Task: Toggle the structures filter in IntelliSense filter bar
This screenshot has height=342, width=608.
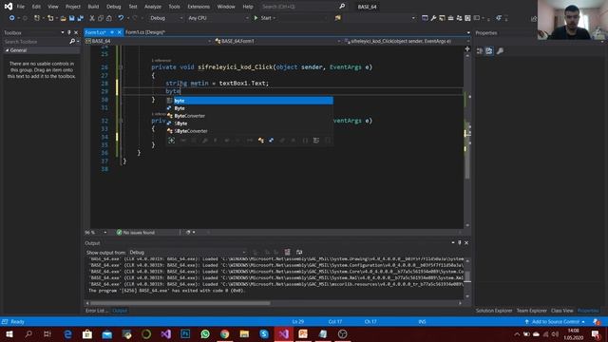Action: [272, 141]
